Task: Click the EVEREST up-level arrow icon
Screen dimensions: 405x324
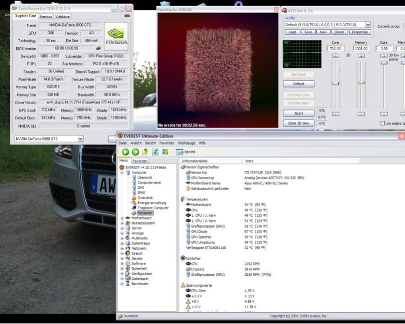Action: pos(145,152)
